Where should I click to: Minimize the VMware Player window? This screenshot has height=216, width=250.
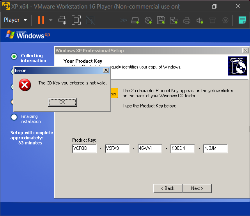coord(191,6)
